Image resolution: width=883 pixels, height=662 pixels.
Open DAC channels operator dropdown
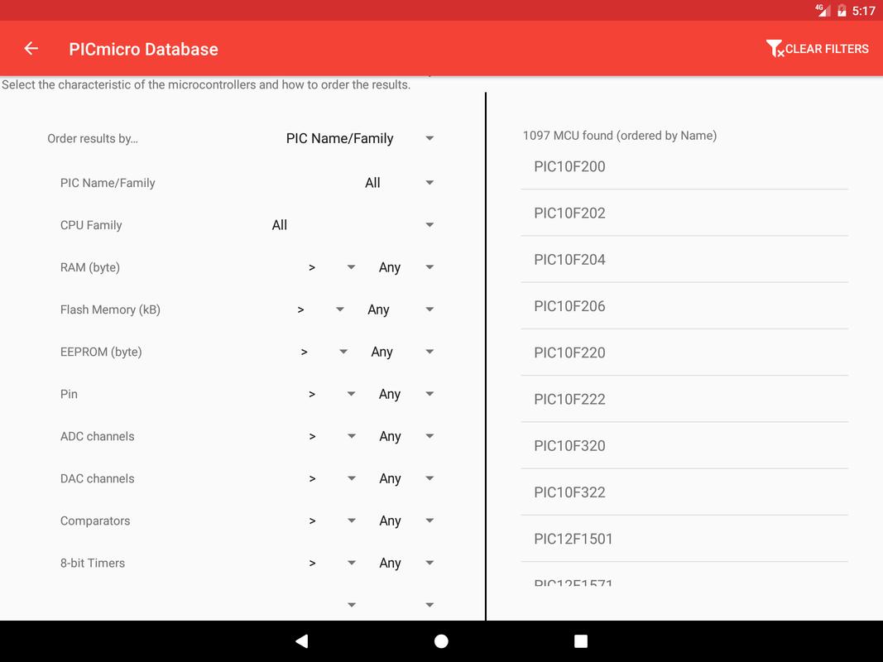tap(331, 478)
